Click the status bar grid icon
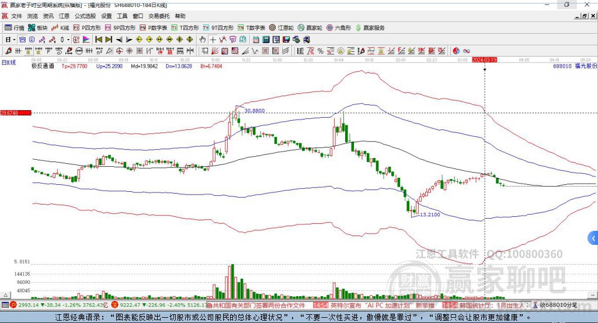The height and width of the screenshot is (323, 598). (5, 305)
